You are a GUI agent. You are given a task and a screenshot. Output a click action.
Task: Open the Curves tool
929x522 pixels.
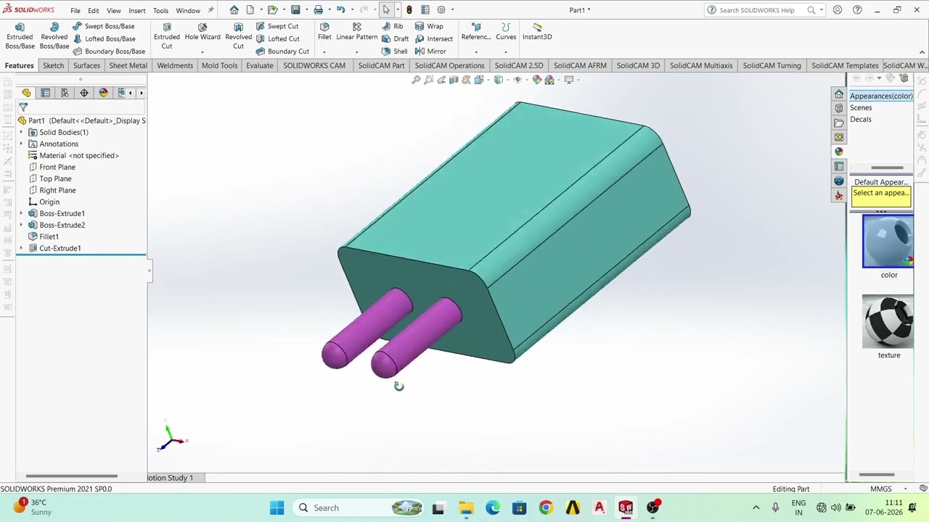click(x=506, y=32)
